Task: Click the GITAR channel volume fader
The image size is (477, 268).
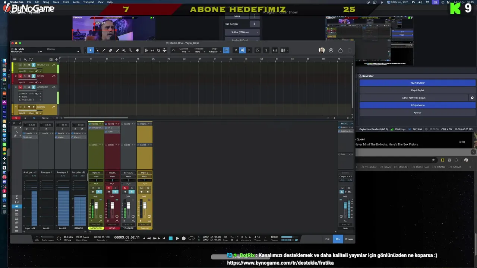Action: pyautogui.click(x=112, y=205)
